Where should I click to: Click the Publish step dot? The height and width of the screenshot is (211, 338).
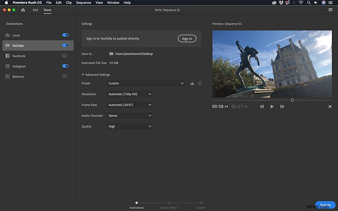click(201, 202)
